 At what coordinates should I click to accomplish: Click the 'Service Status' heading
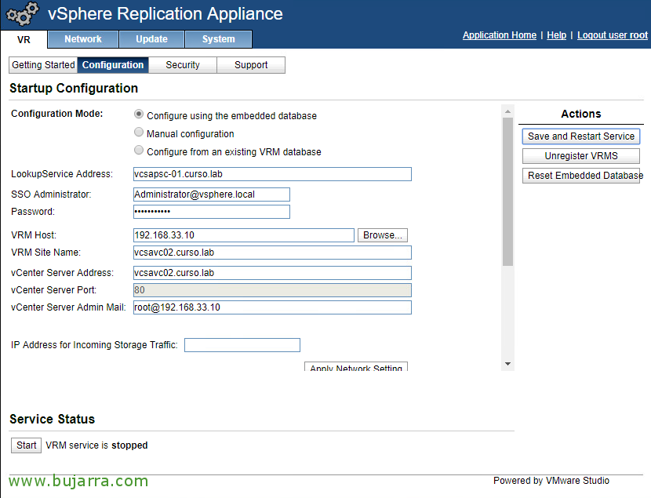coord(53,419)
